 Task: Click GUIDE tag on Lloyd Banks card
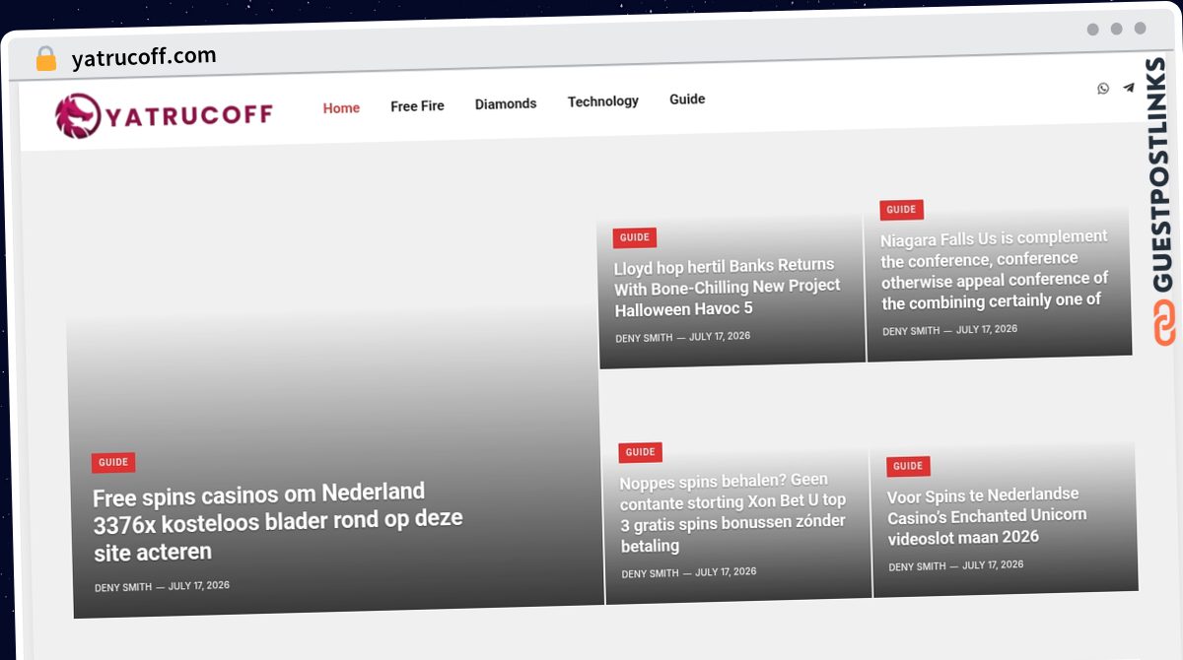[x=635, y=237]
